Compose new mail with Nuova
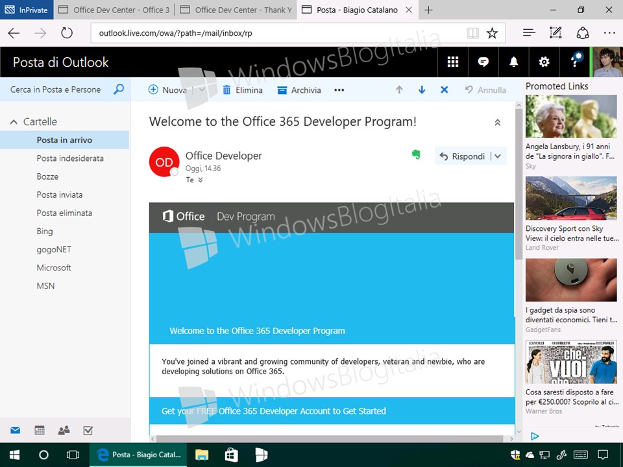623x467 pixels. pos(167,90)
